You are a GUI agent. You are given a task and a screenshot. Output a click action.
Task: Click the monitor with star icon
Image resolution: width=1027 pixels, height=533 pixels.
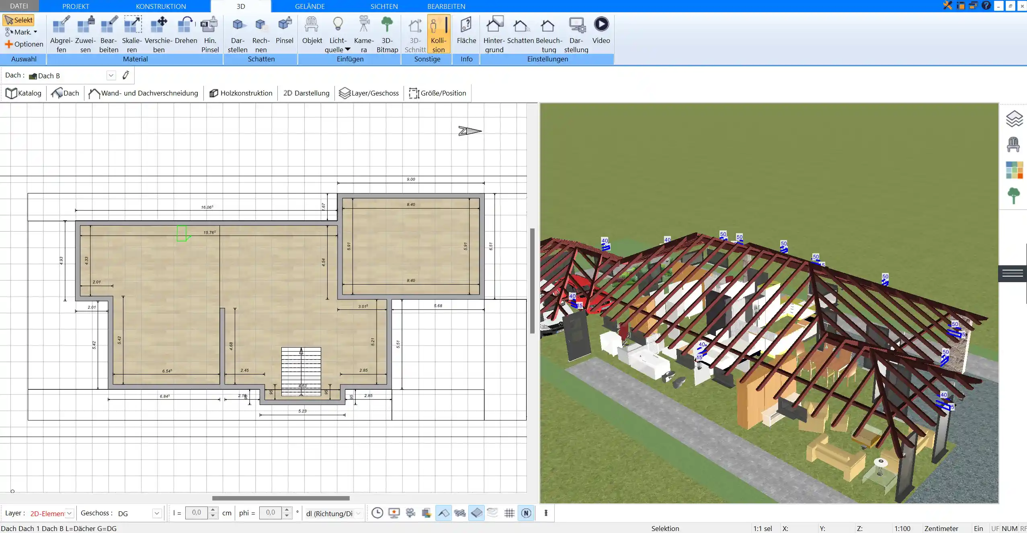tap(394, 513)
